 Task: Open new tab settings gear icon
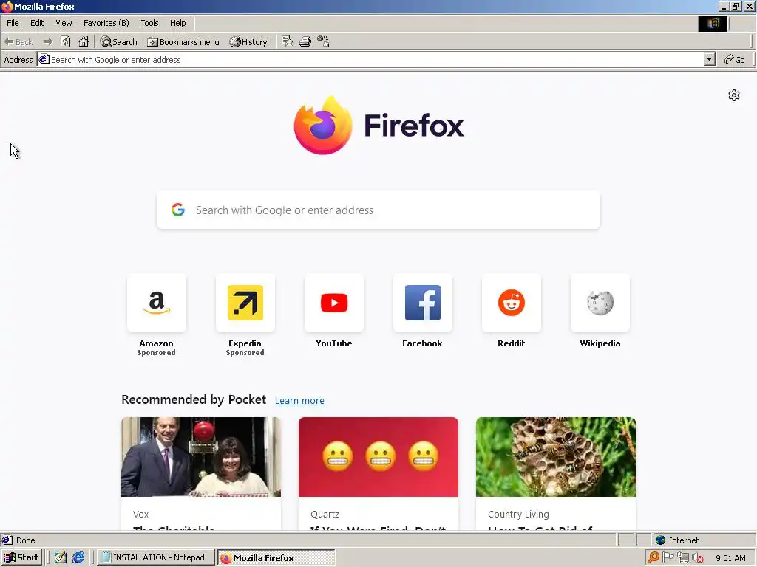734,95
